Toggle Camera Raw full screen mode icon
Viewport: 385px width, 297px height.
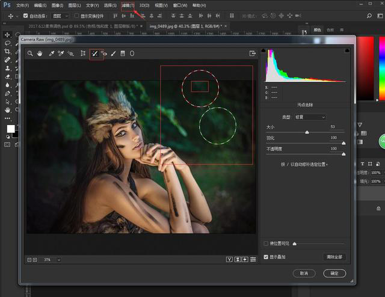point(253,54)
